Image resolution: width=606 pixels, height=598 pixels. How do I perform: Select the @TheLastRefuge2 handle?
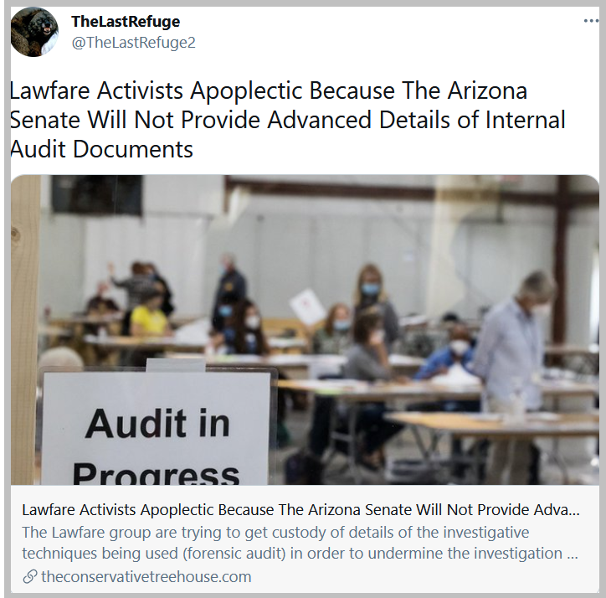133,42
